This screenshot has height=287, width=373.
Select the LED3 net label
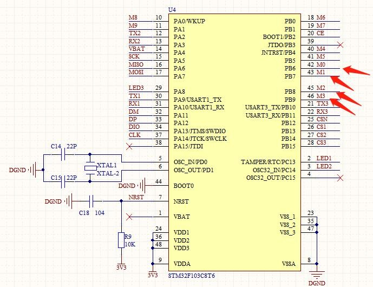(136, 88)
